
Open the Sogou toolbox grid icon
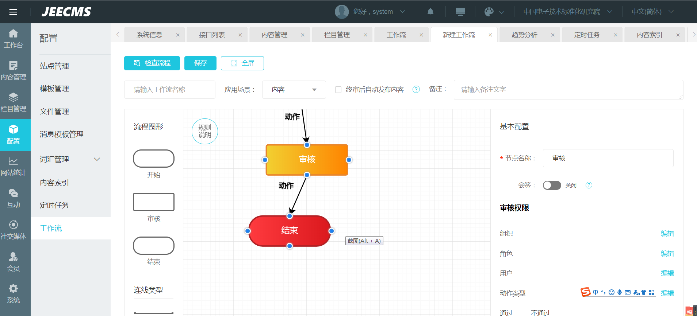[652, 292]
